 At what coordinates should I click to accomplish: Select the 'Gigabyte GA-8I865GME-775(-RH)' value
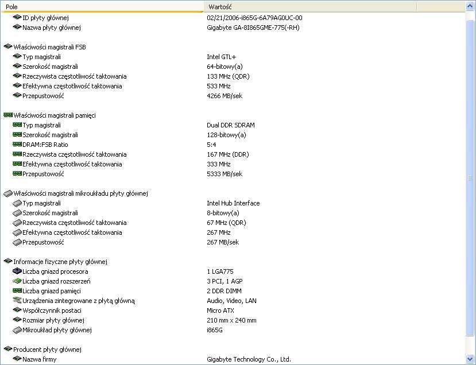click(253, 28)
